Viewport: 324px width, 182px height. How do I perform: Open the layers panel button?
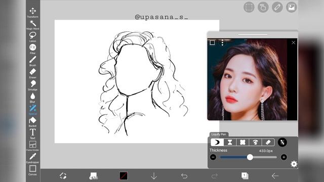click(x=245, y=176)
